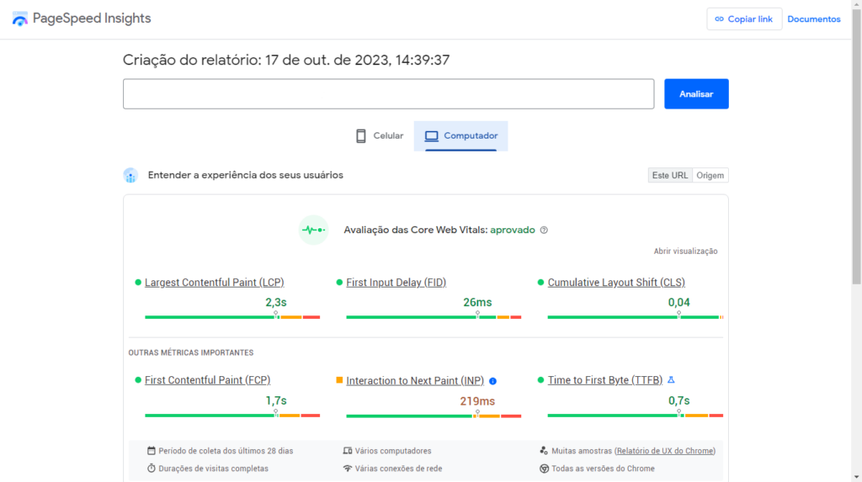Click the FID distribution bar
This screenshot has height=482, width=862.
tap(434, 317)
